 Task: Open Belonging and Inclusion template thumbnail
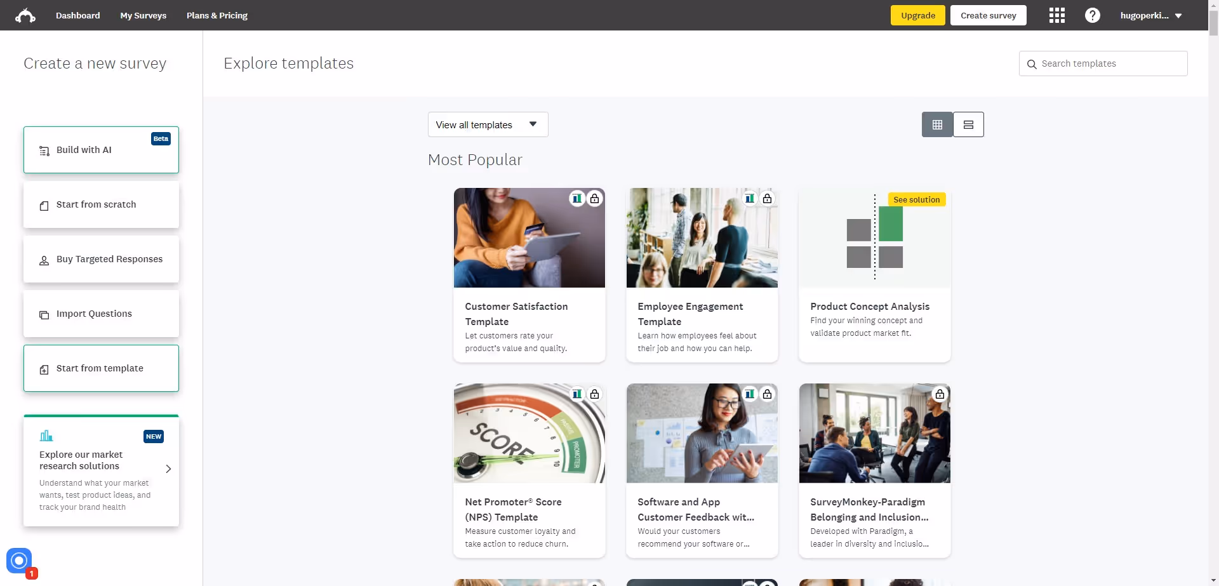[875, 433]
